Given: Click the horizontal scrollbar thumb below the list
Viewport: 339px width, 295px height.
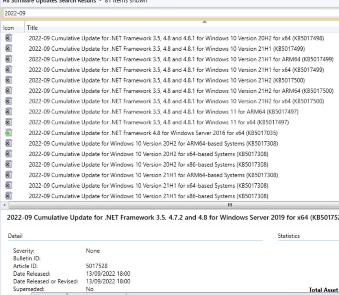Looking at the screenshot, I should pos(174,205).
